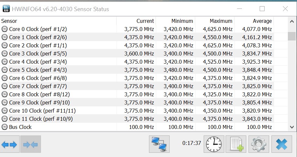Screen dimensions: 297x157
Task: Click the clock icon beside Core 10 Clock
Action: 5,111
